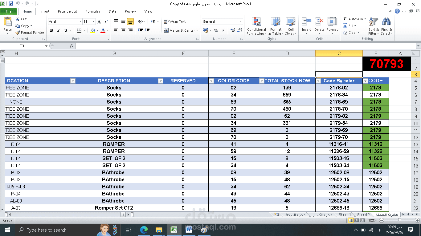Open Sort & Filter menu

click(373, 26)
